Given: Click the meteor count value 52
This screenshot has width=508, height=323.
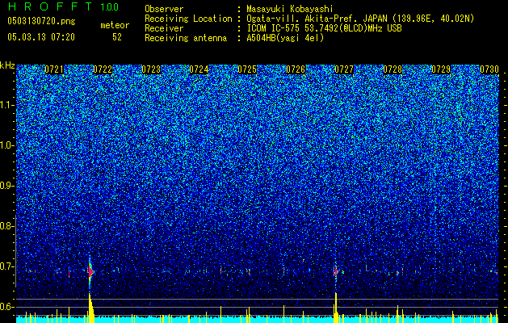Looking at the screenshot, I should pos(117,37).
